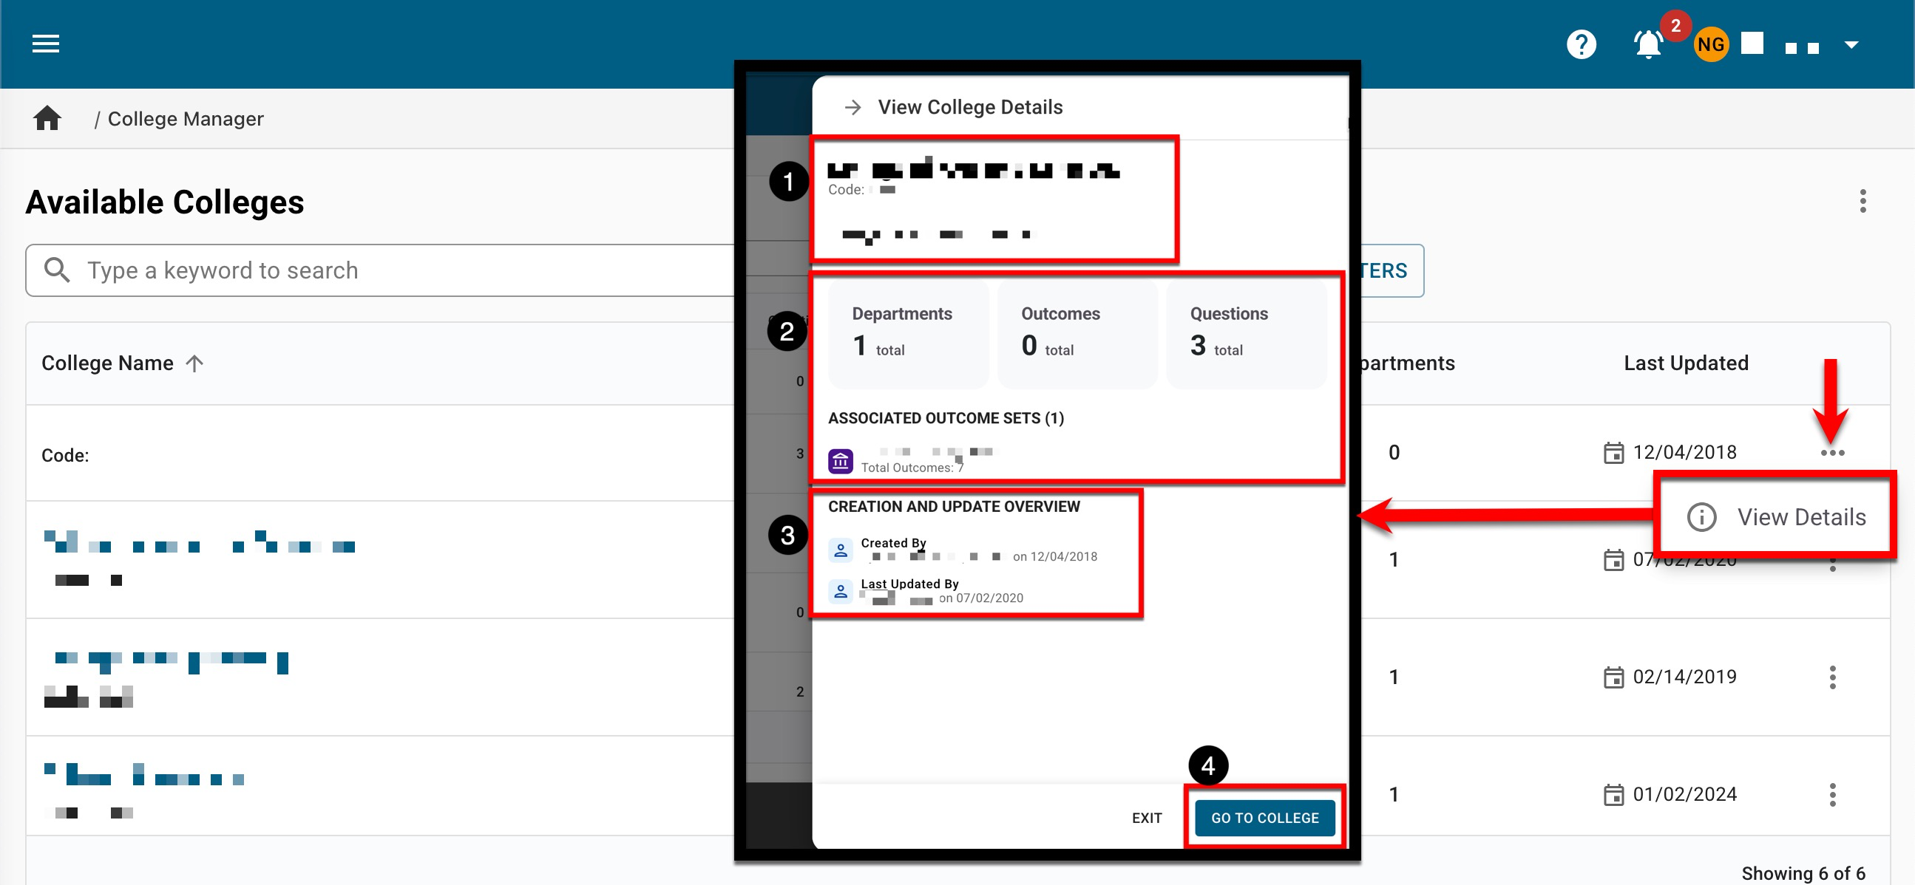
Task: Open Available Colleges kebab options menu
Action: 1862,201
